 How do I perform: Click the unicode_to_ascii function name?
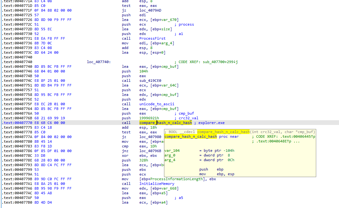(x=157, y=104)
